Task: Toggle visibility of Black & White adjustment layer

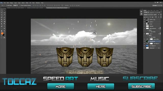Action: coord(144,39)
